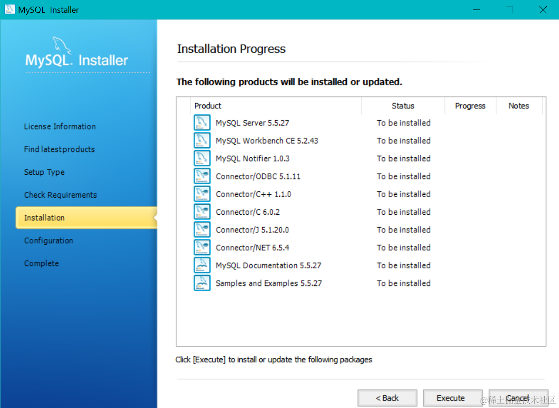Image resolution: width=559 pixels, height=408 pixels.
Task: Click the MySQL dolphin logo in sidebar
Action: tap(62, 46)
